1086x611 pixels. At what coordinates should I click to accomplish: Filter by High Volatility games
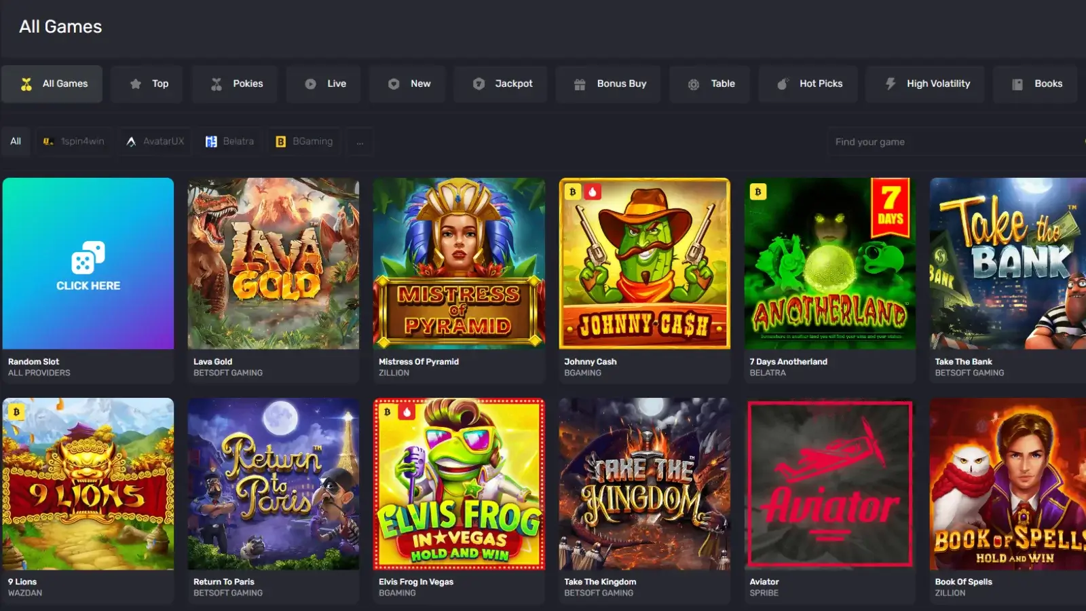(x=925, y=84)
